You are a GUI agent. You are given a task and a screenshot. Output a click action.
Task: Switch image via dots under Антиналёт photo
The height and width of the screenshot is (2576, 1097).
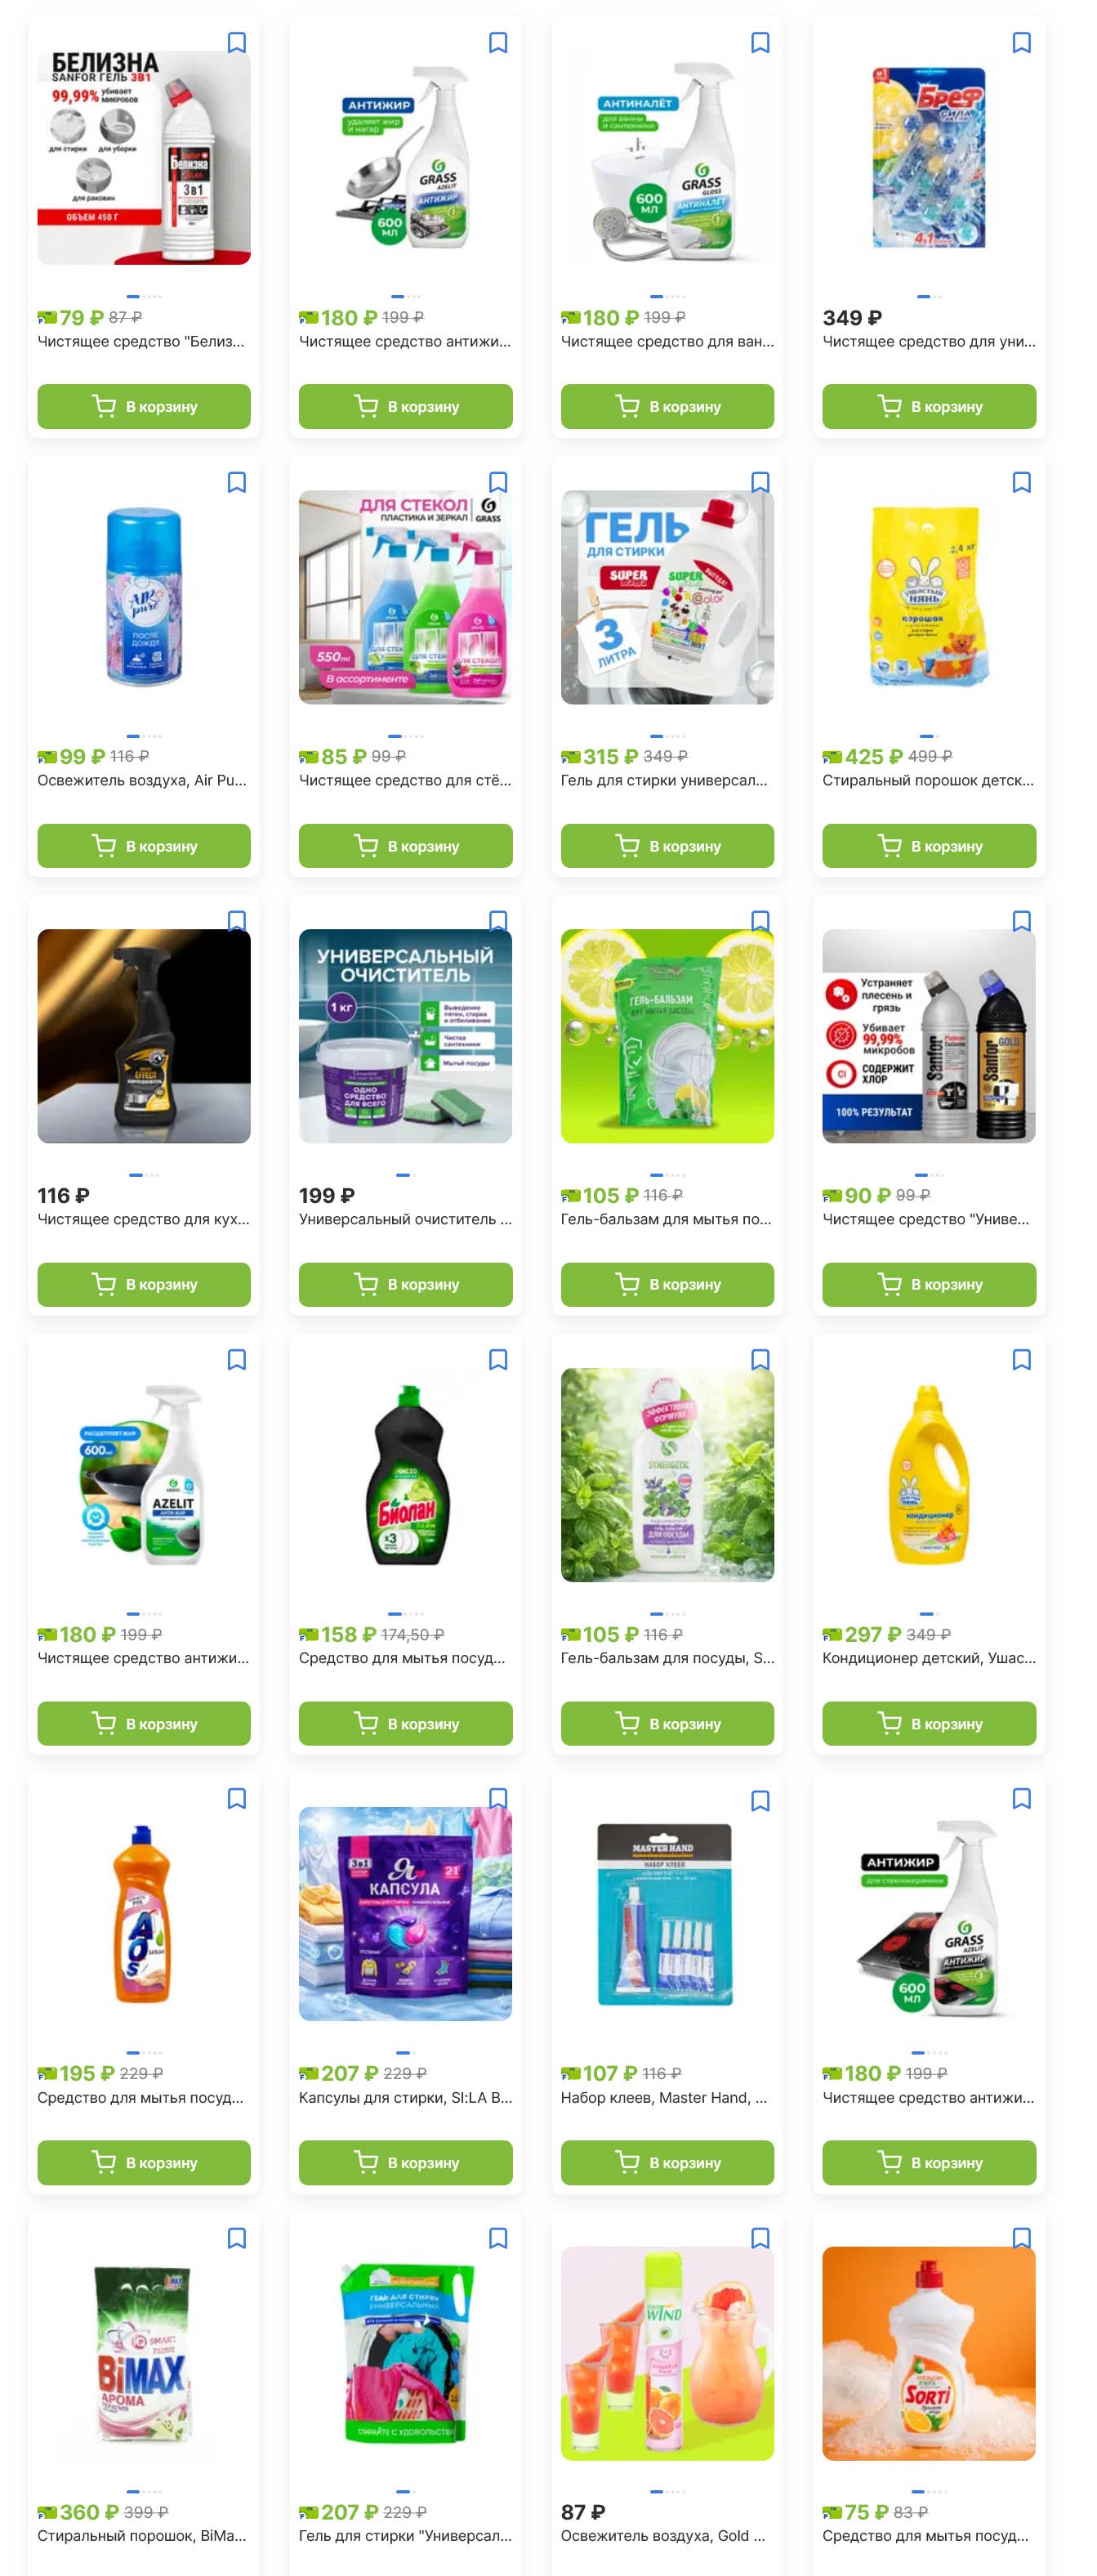tap(667, 297)
